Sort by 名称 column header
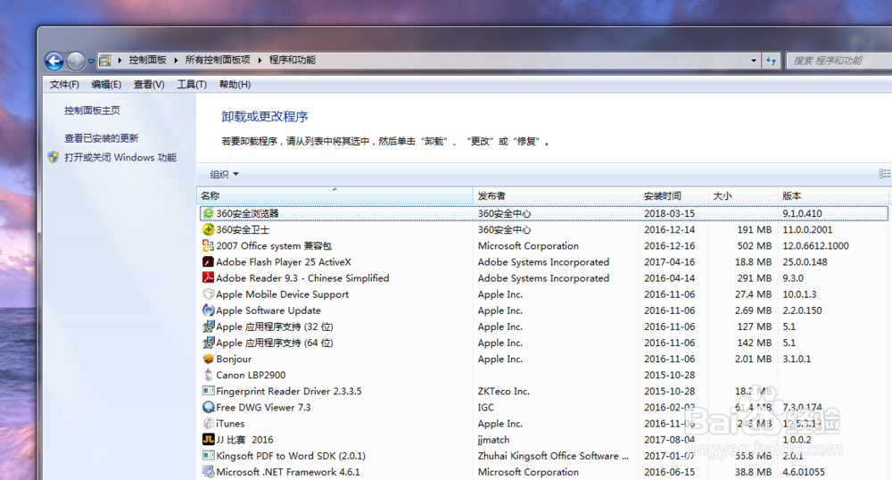The width and height of the screenshot is (892, 480). click(x=335, y=195)
